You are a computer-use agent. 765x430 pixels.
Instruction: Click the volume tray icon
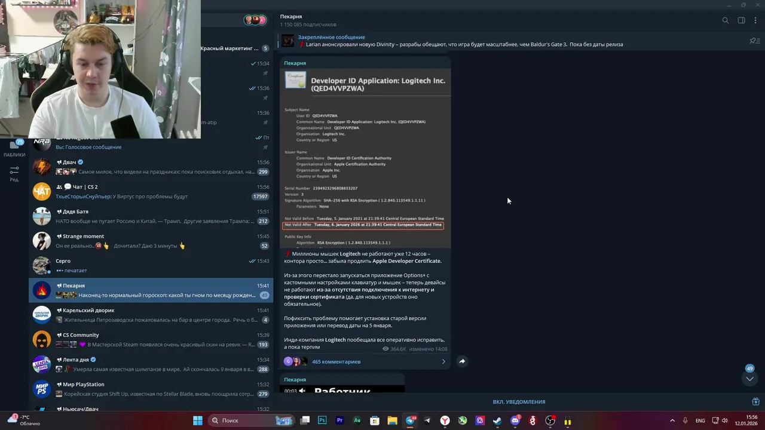[x=724, y=420]
